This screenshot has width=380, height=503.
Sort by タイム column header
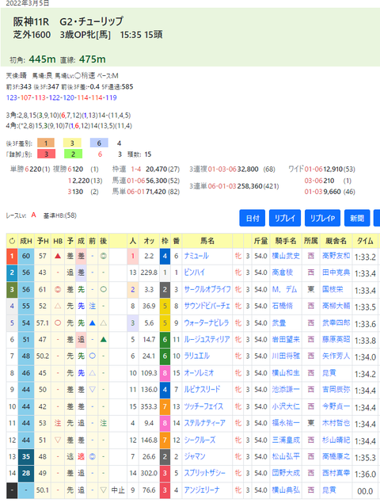pos(365,241)
